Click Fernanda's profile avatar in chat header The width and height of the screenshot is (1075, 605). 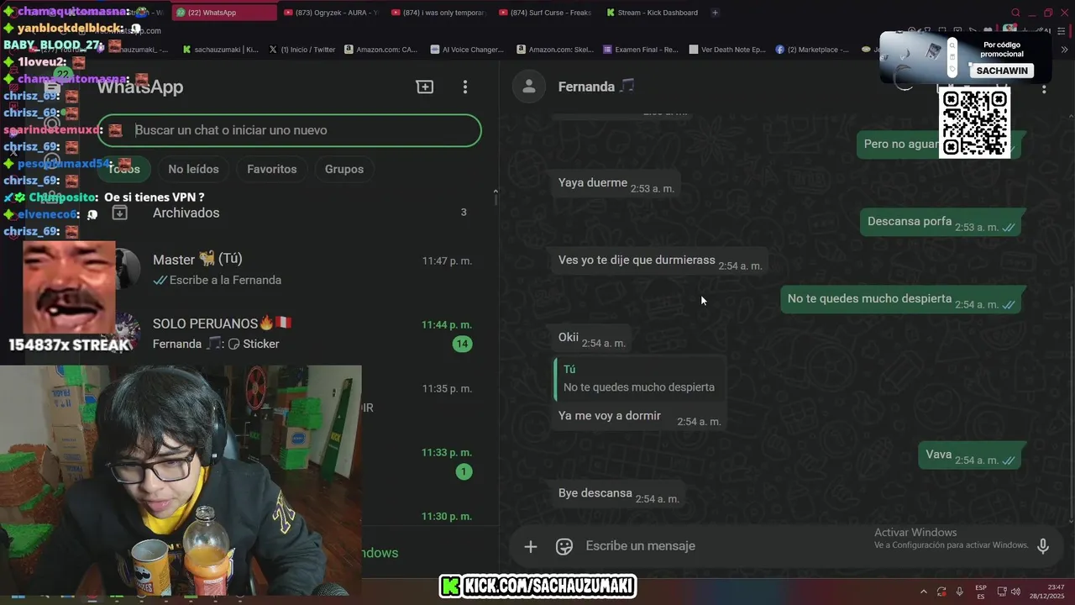529,87
